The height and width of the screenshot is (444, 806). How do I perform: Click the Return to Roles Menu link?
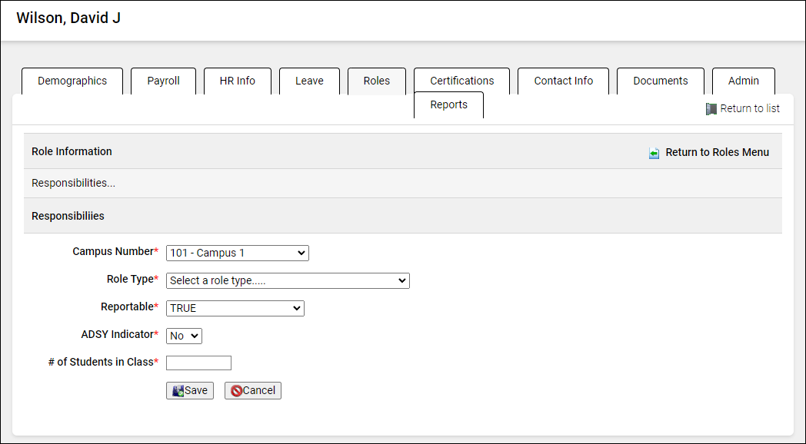pos(717,152)
